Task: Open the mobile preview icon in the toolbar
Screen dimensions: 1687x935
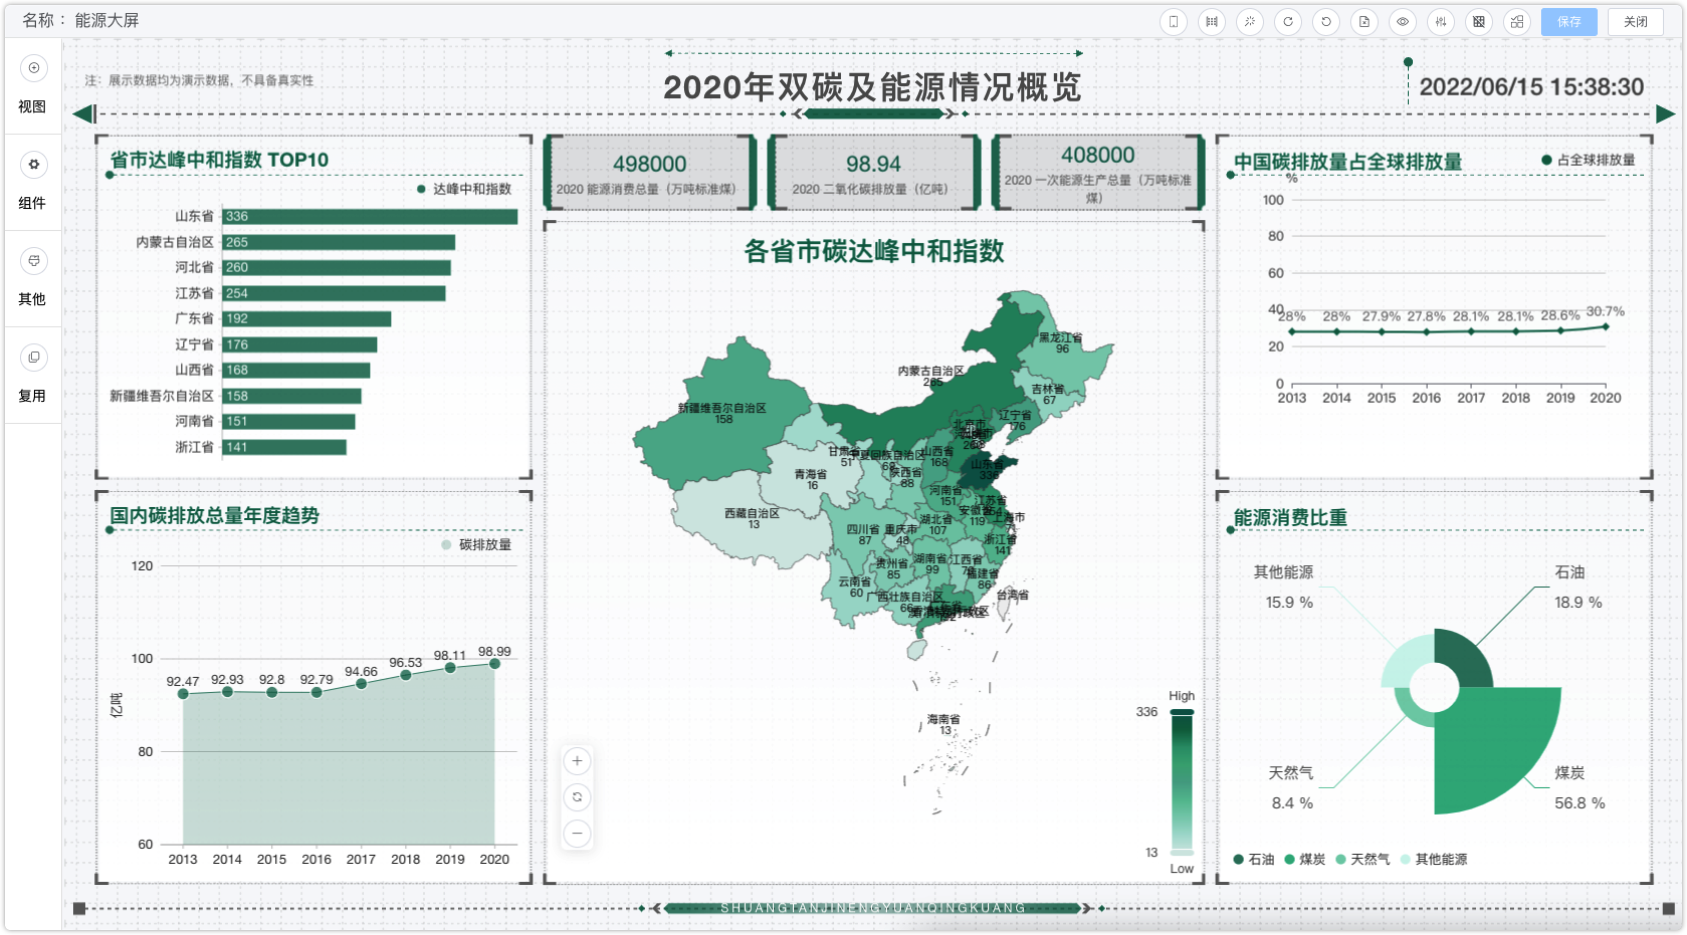Action: pos(1174,22)
